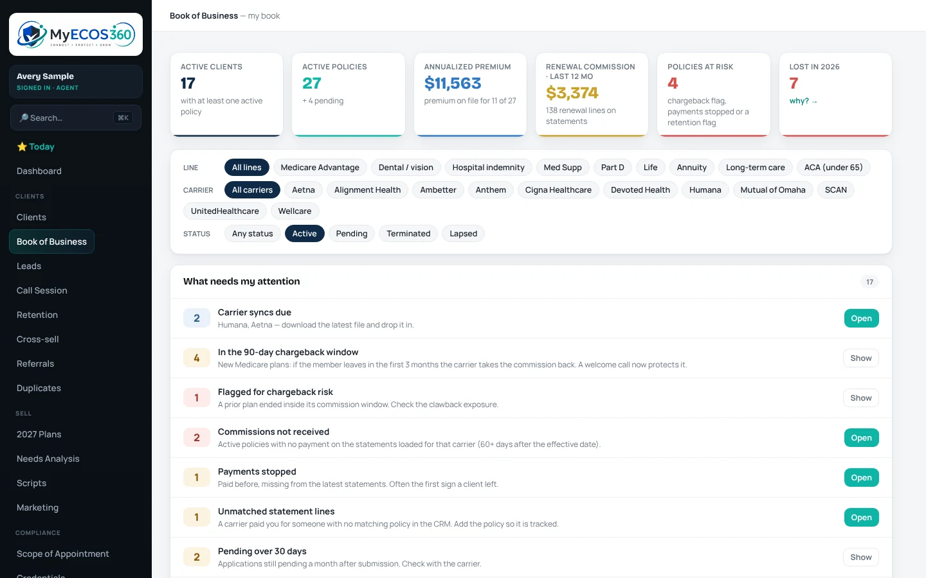The height and width of the screenshot is (578, 926).
Task: Choose the Med Supp filter chip
Action: tap(563, 168)
